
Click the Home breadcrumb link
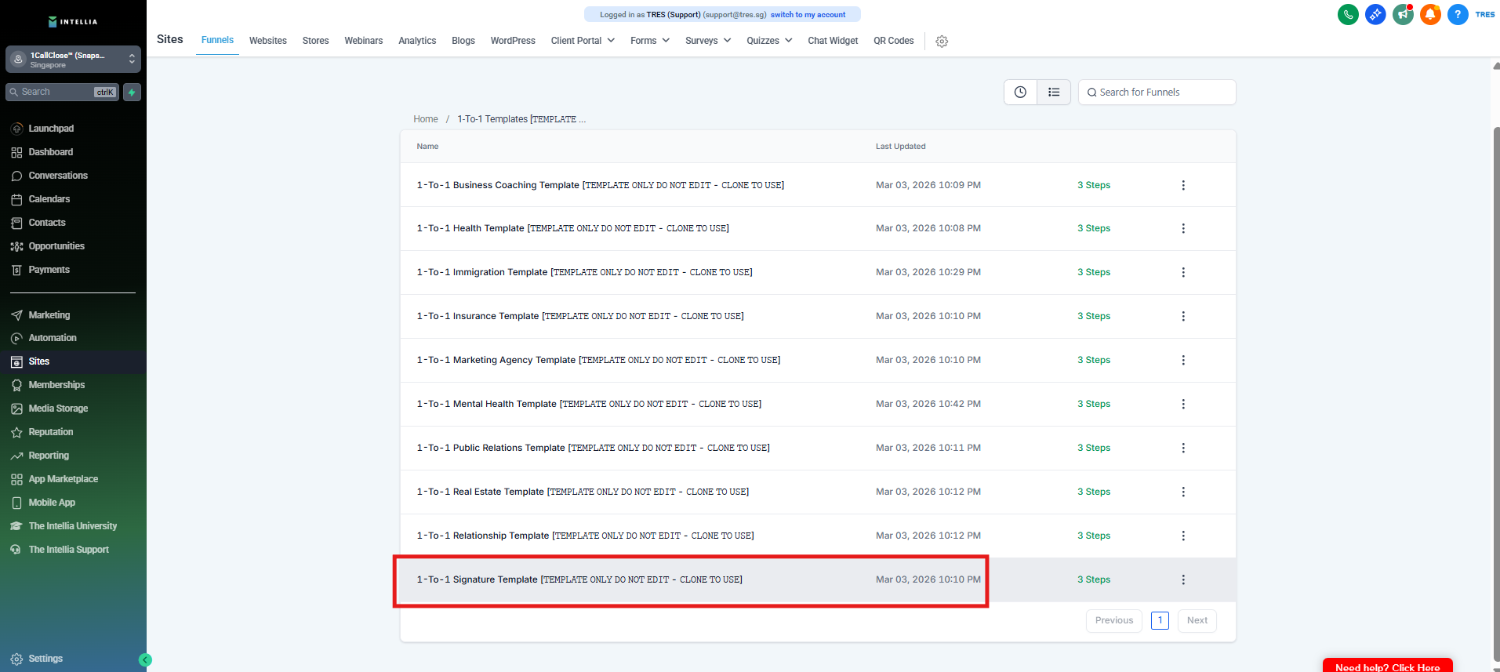[x=426, y=119]
